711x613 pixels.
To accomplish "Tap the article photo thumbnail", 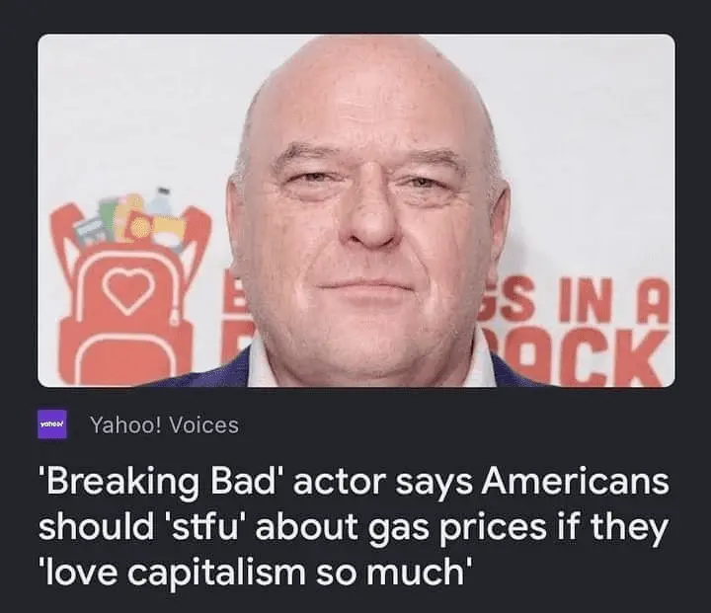I will [356, 210].
